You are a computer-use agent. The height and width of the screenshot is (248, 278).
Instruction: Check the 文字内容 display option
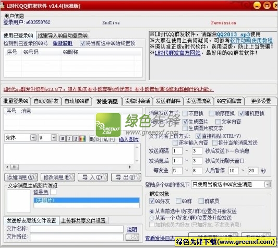coord(218,122)
